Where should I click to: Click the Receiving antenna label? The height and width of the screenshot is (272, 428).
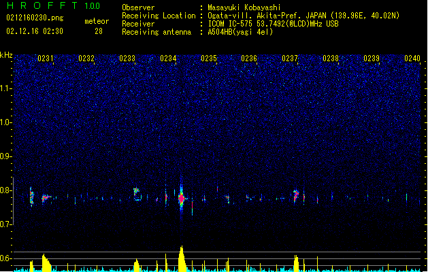157,32
